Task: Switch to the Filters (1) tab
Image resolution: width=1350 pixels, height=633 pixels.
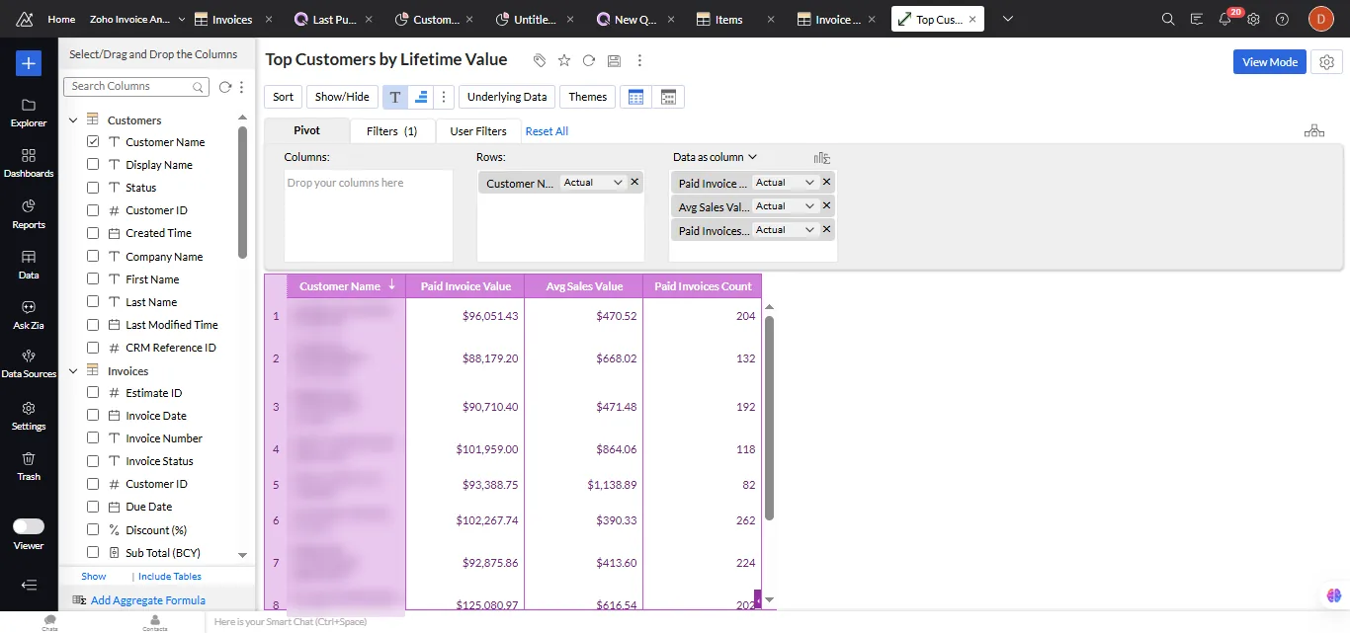Action: pyautogui.click(x=392, y=130)
